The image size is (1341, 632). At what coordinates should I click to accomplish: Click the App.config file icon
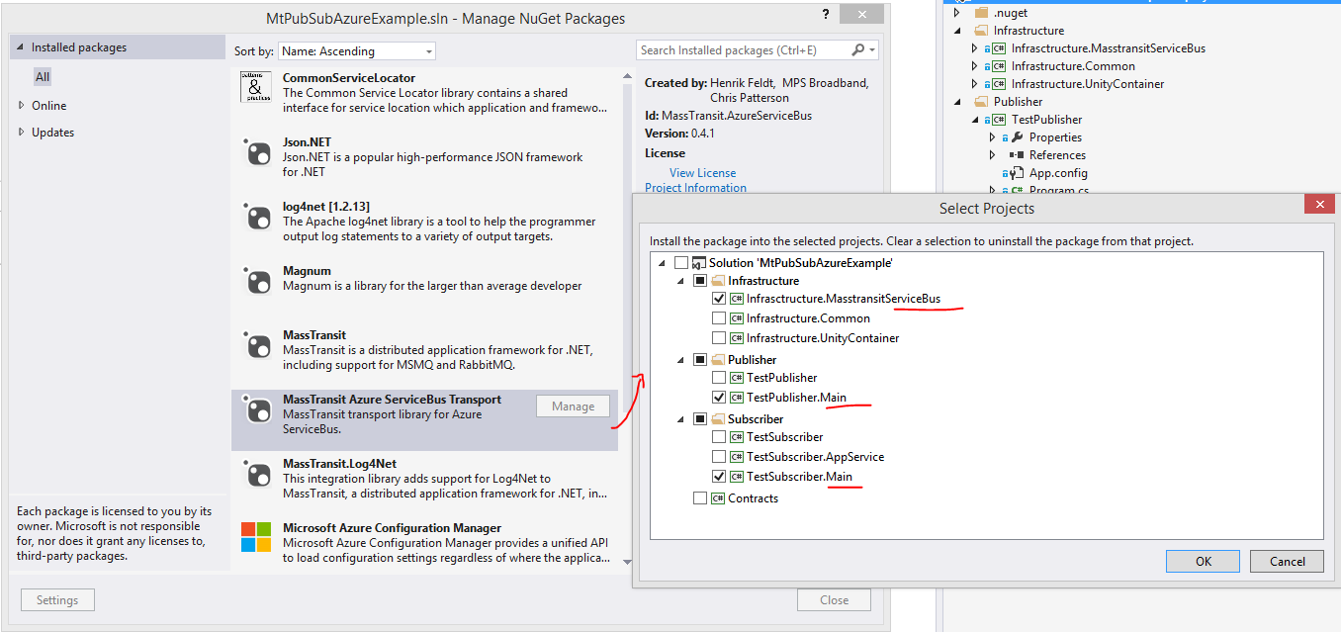1017,173
